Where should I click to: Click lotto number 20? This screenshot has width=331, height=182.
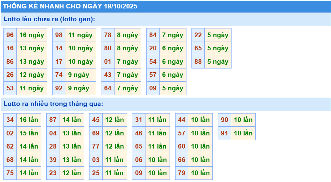click(153, 48)
